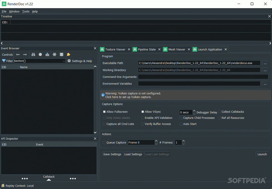Click Load Settings button
The image size is (272, 189).
pyautogui.click(x=133, y=154)
